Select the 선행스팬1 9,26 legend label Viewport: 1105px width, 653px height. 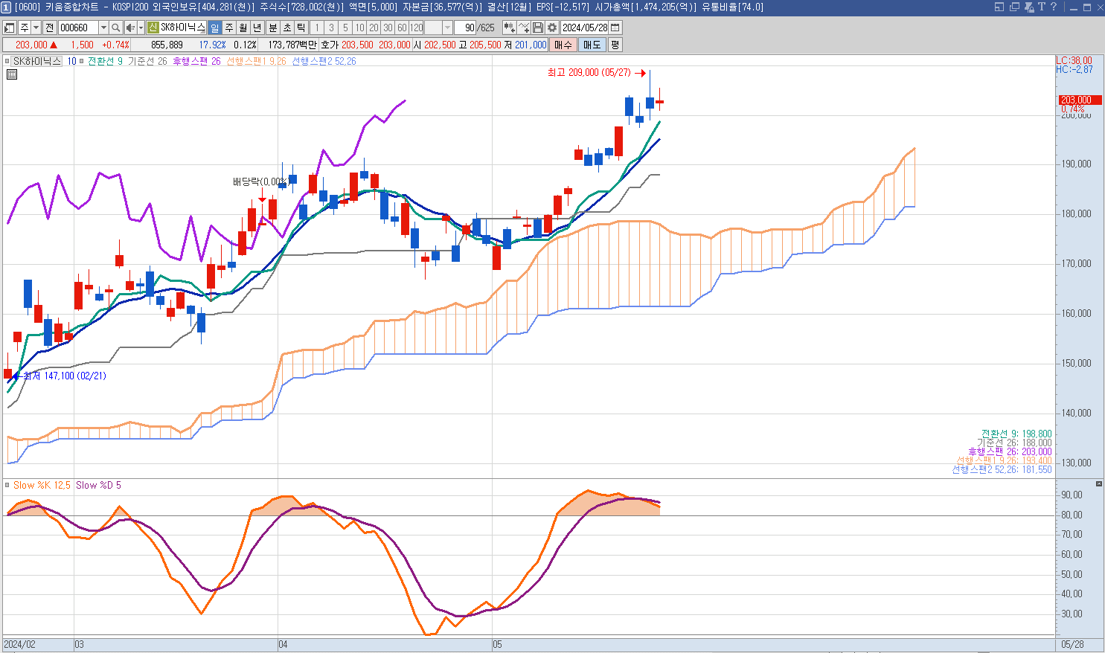[x=256, y=61]
